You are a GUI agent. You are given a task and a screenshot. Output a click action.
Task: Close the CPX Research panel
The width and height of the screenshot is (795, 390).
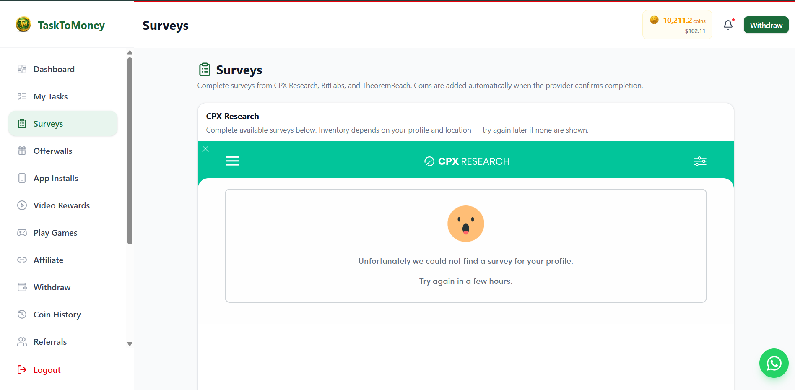(x=205, y=149)
